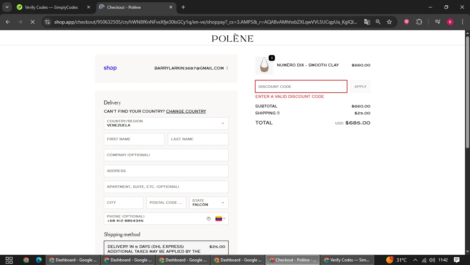This screenshot has width=470, height=265.
Task: Open the B profile avatar
Action: 450,22
